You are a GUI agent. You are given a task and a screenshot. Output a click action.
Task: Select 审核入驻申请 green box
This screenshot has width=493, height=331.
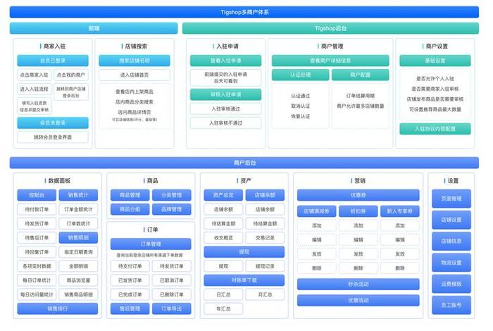[226, 94]
